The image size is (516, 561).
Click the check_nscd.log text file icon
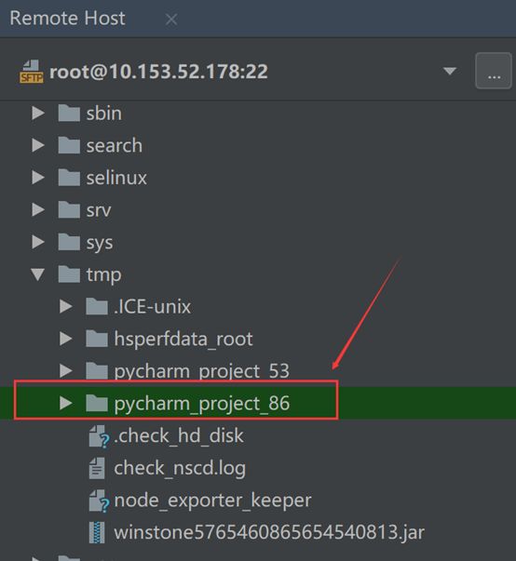click(97, 468)
